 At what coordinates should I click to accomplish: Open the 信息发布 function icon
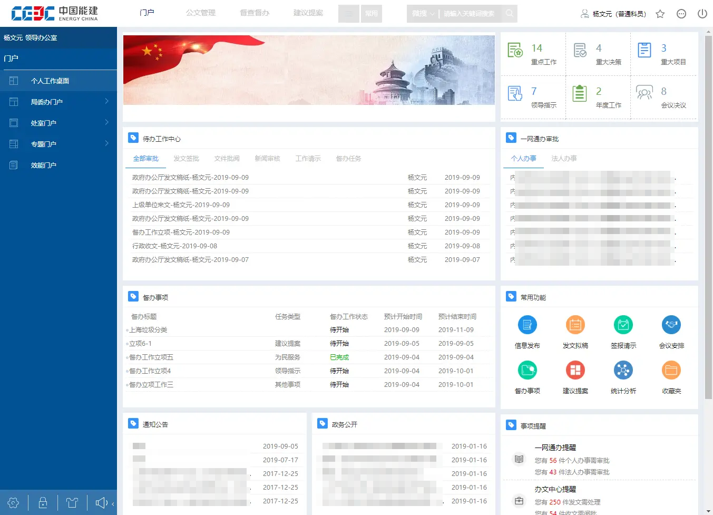pyautogui.click(x=527, y=325)
